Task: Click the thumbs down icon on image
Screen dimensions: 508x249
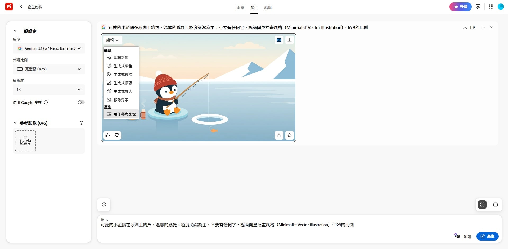Action: pyautogui.click(x=117, y=135)
